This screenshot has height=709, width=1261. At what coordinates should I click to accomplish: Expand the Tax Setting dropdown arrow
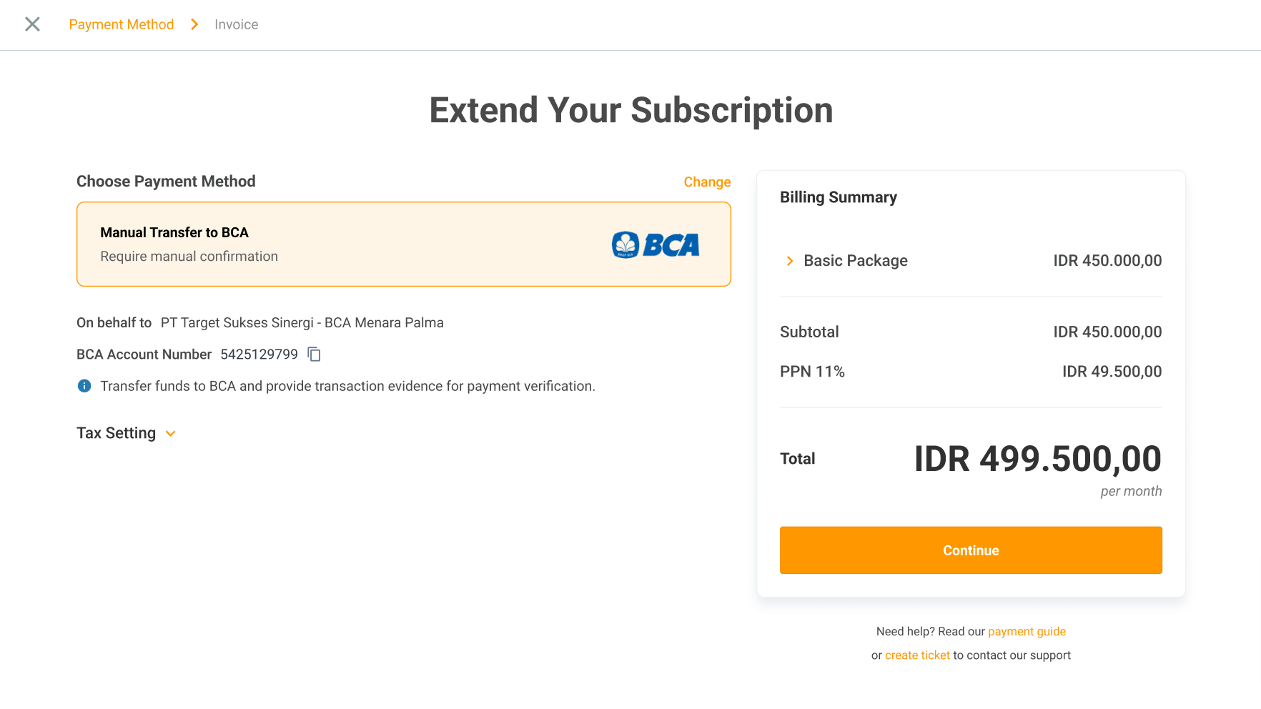point(171,434)
